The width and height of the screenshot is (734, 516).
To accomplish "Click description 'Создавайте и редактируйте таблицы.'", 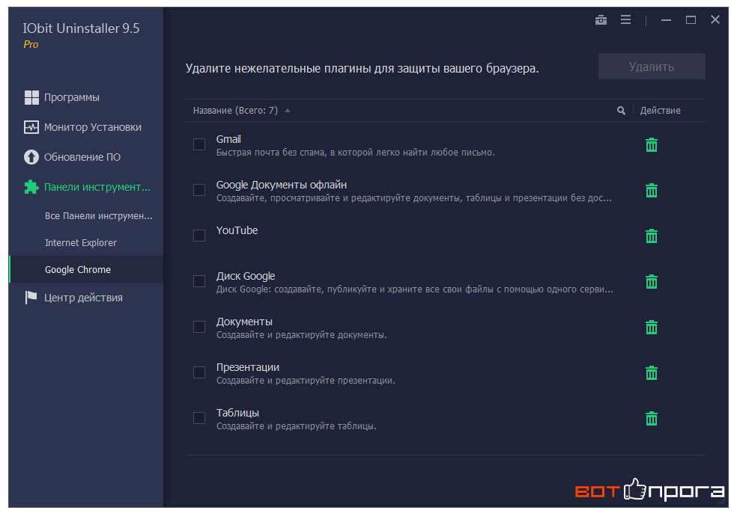I will coord(297,426).
